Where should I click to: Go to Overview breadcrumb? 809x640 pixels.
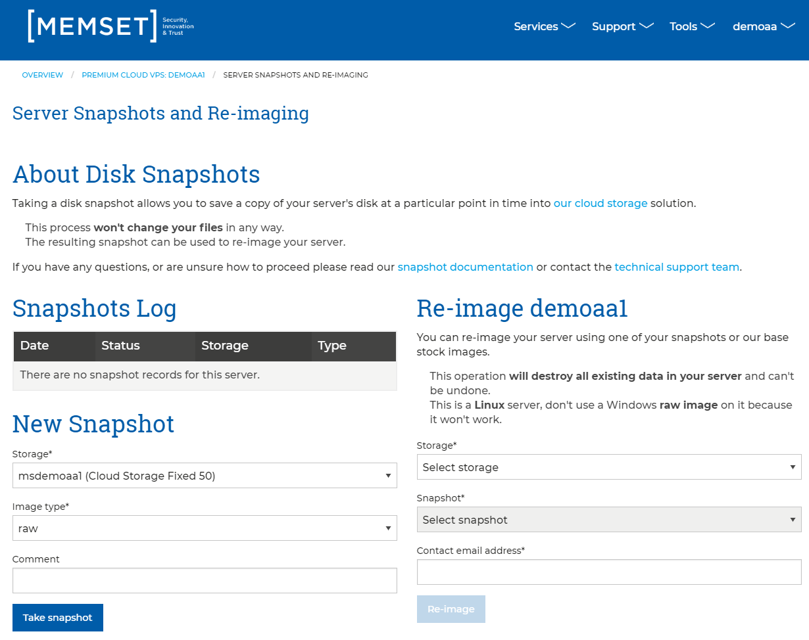click(43, 75)
